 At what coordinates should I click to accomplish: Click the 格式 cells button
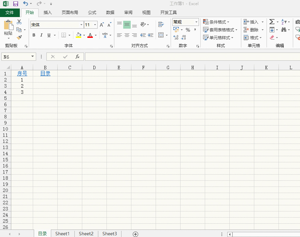pyautogui.click(x=253, y=38)
